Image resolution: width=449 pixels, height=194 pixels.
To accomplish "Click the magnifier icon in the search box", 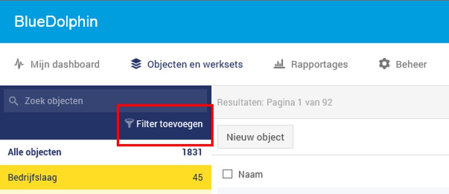I will (x=13, y=101).
